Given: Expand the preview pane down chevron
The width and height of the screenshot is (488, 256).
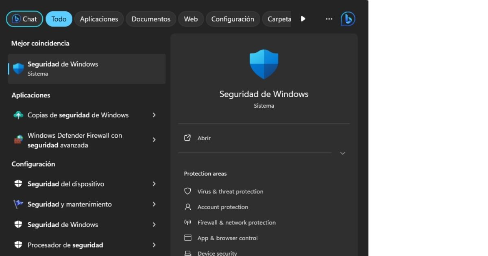Looking at the screenshot, I should click(342, 153).
